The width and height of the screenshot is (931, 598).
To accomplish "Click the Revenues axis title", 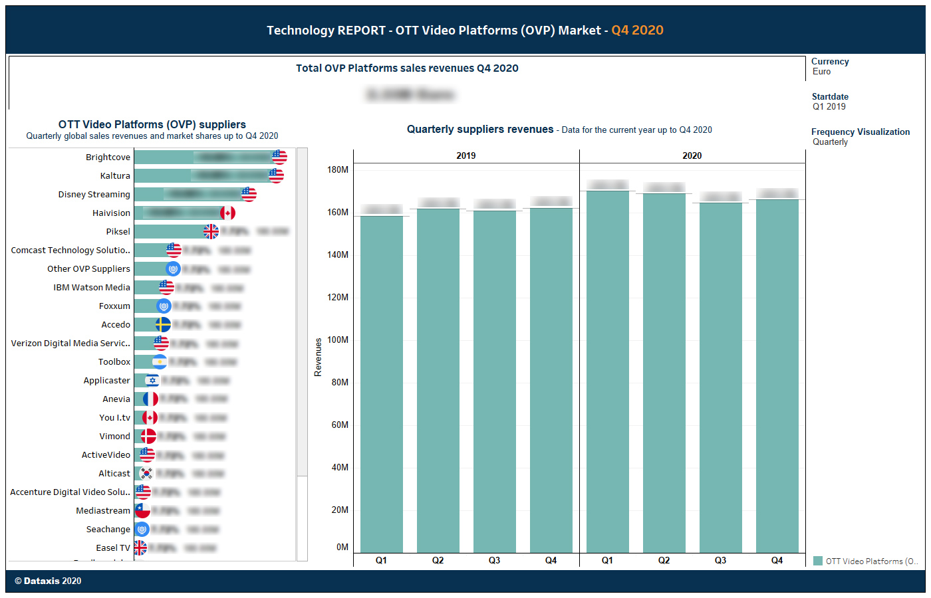I will point(318,357).
